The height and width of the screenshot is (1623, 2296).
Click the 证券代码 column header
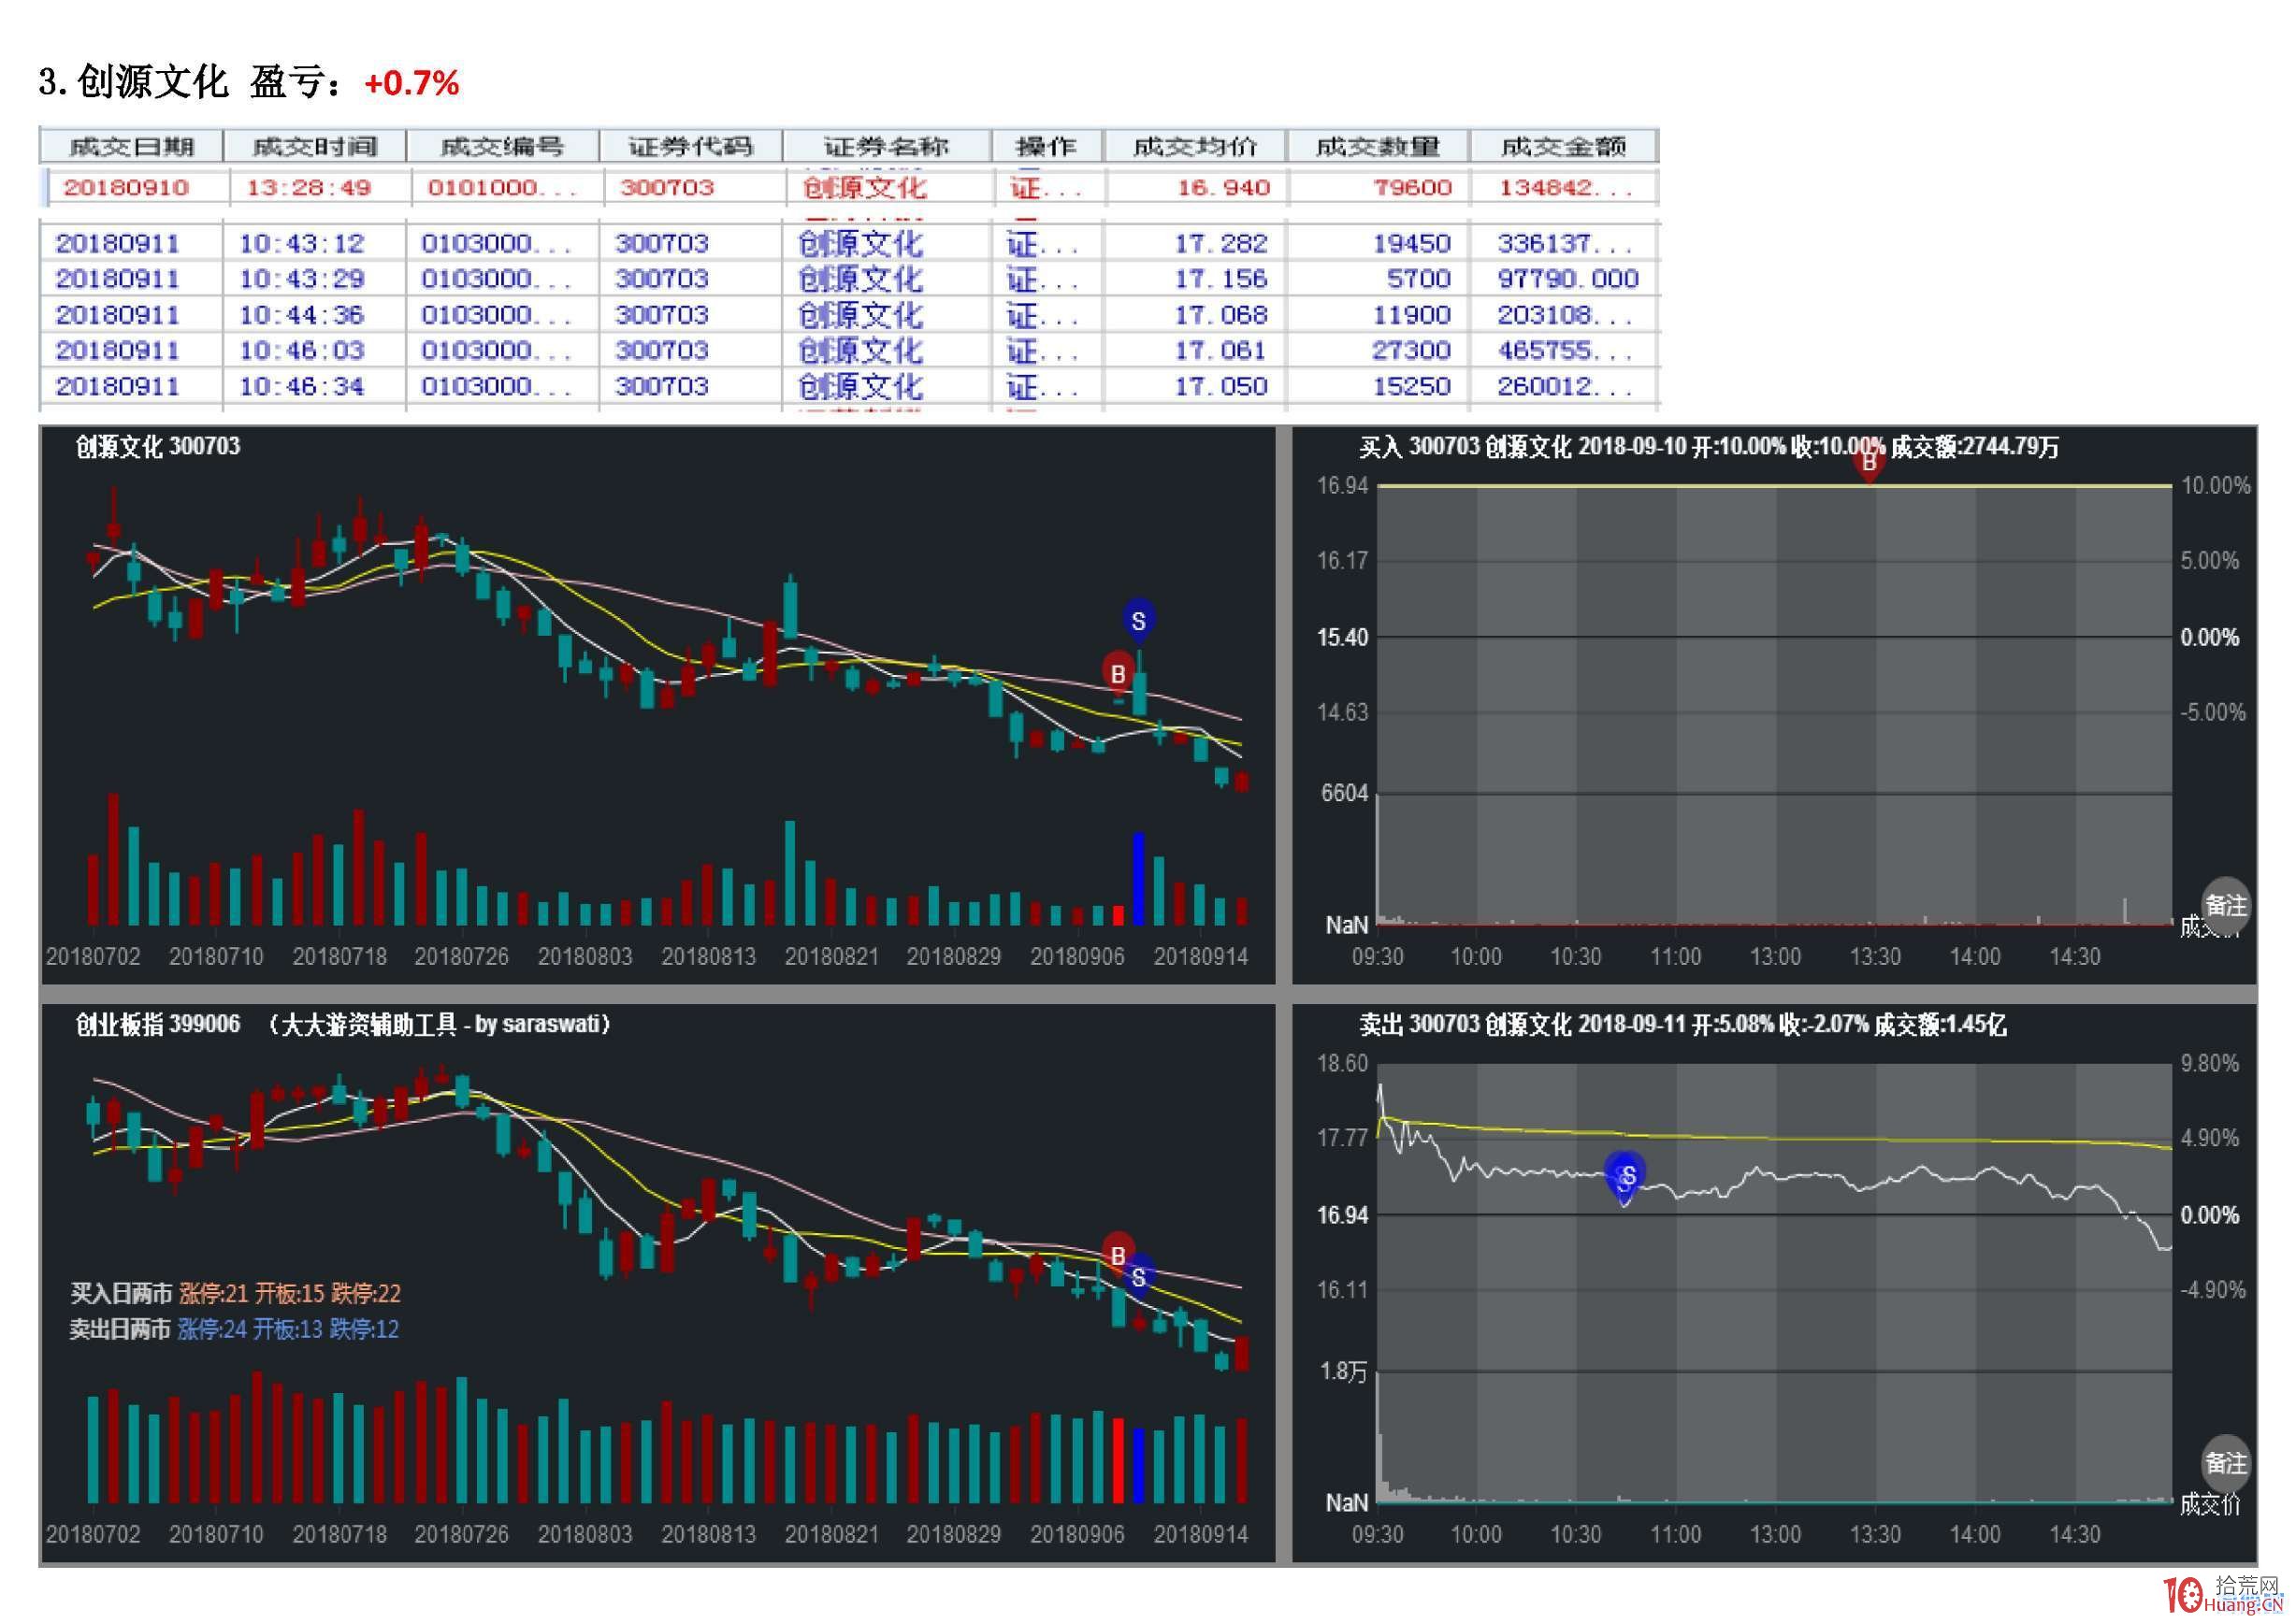click(x=690, y=147)
